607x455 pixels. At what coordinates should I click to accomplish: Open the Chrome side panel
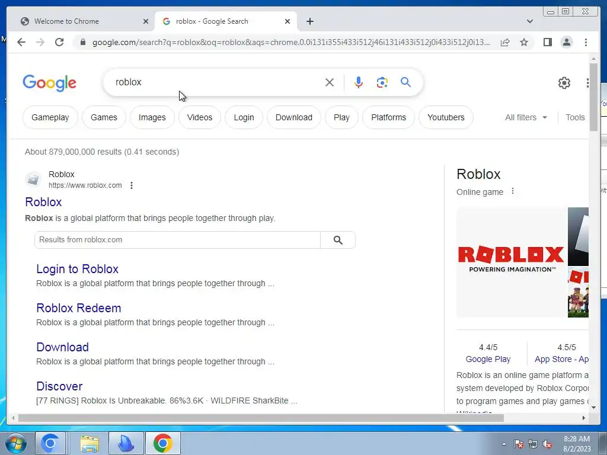(547, 42)
